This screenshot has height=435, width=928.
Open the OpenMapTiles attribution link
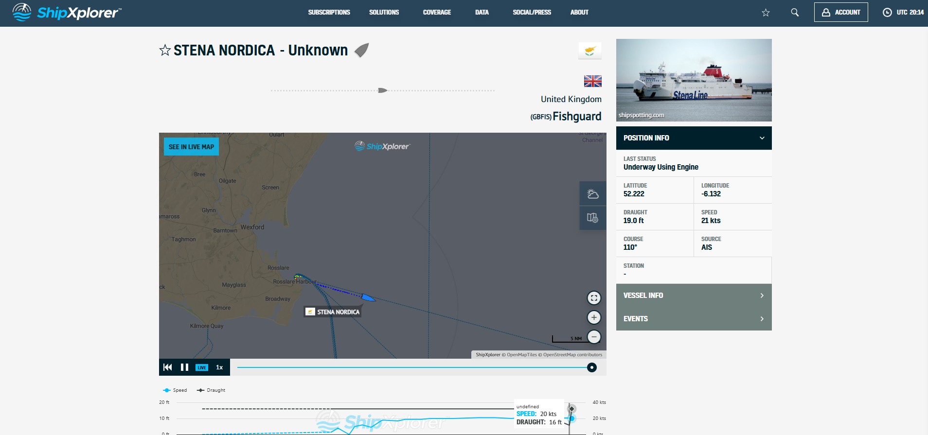pos(521,355)
